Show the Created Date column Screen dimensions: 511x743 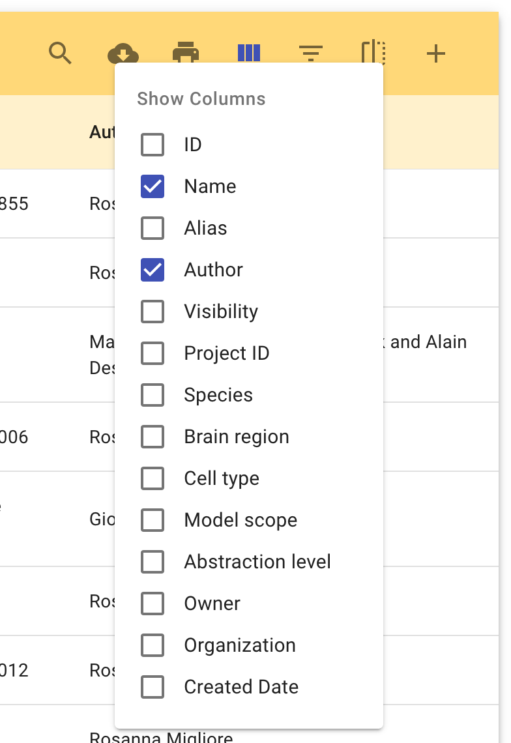tap(153, 686)
